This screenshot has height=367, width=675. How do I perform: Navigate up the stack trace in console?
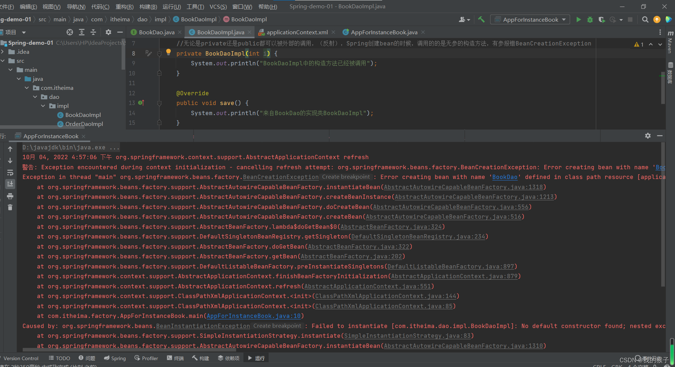[x=10, y=149]
